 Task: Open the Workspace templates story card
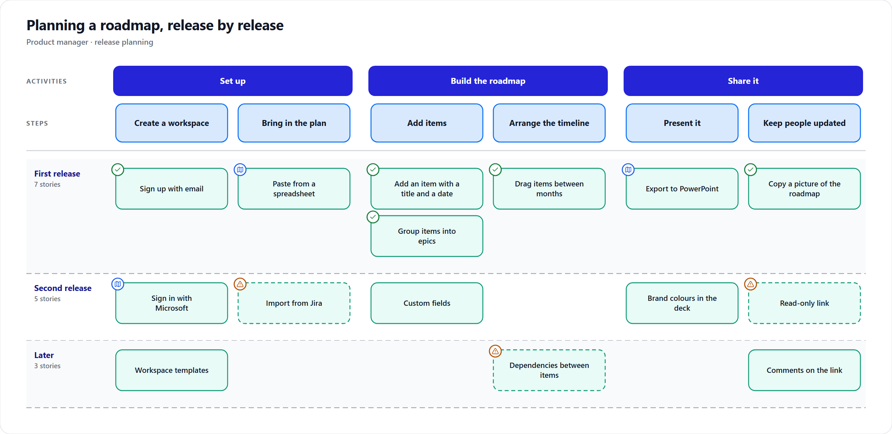172,370
